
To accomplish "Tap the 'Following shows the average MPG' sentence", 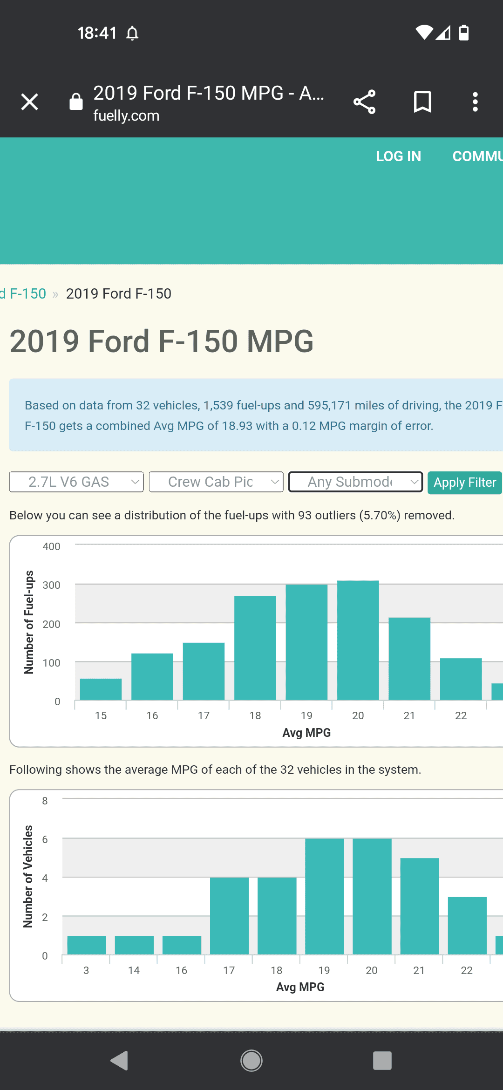I will (215, 770).
